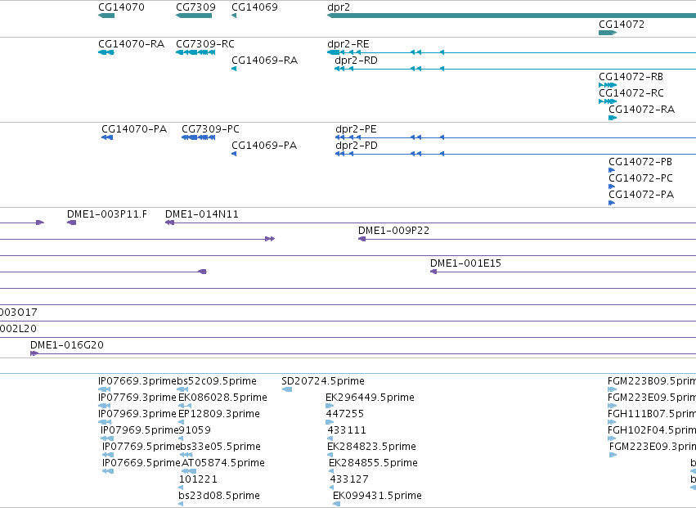Click the IP07669.5prime EST label
Viewport: 696px width, 508px height.
[141, 464]
